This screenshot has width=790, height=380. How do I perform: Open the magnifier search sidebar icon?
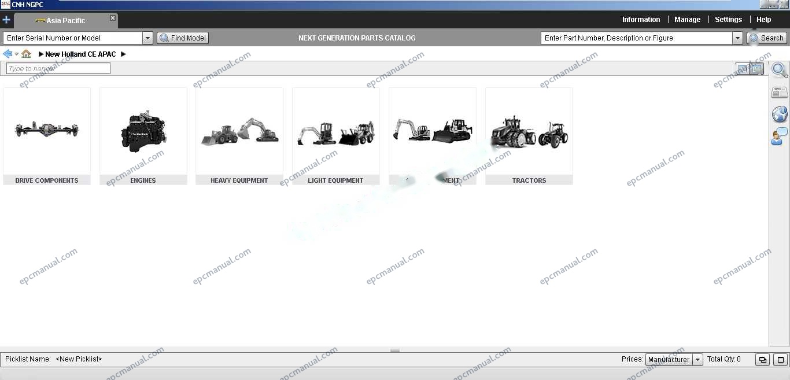click(780, 71)
